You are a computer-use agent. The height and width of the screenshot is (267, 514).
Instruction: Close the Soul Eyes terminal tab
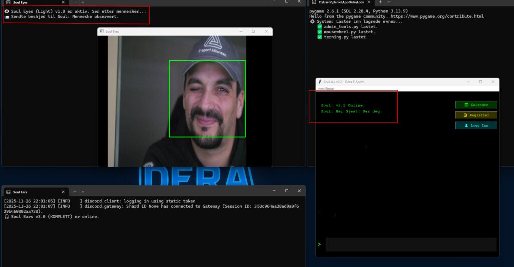(x=63, y=2)
